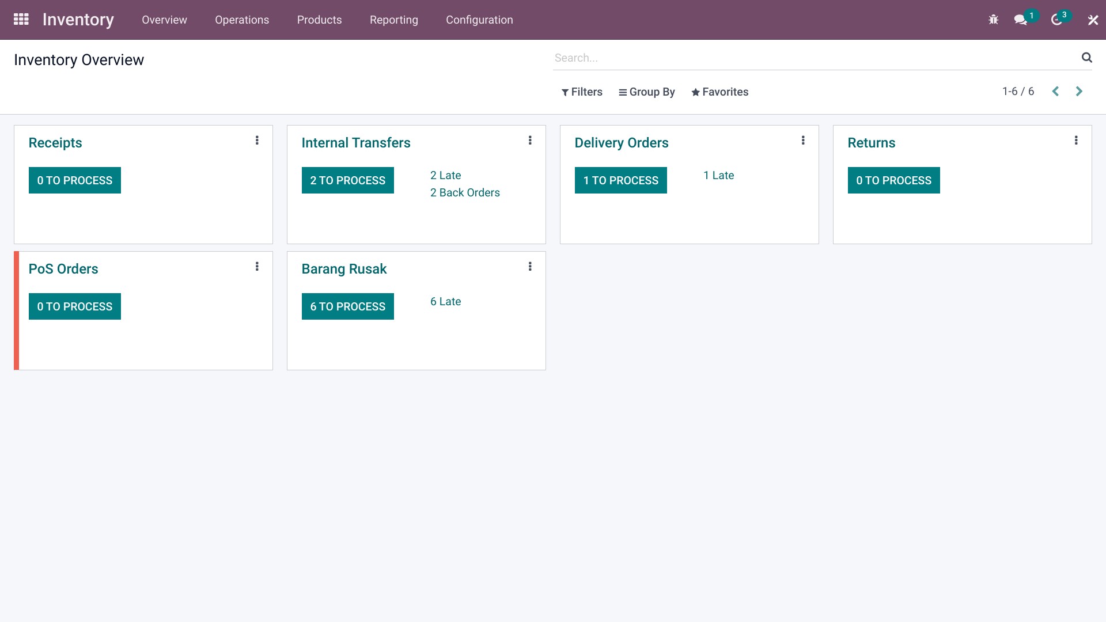Click 2 TO PROCESS on Internal Transfers
This screenshot has height=622, width=1106.
(x=347, y=180)
